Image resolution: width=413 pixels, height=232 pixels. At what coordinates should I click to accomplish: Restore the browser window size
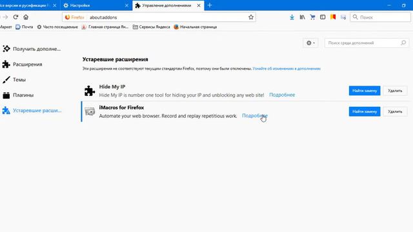(403, 5)
